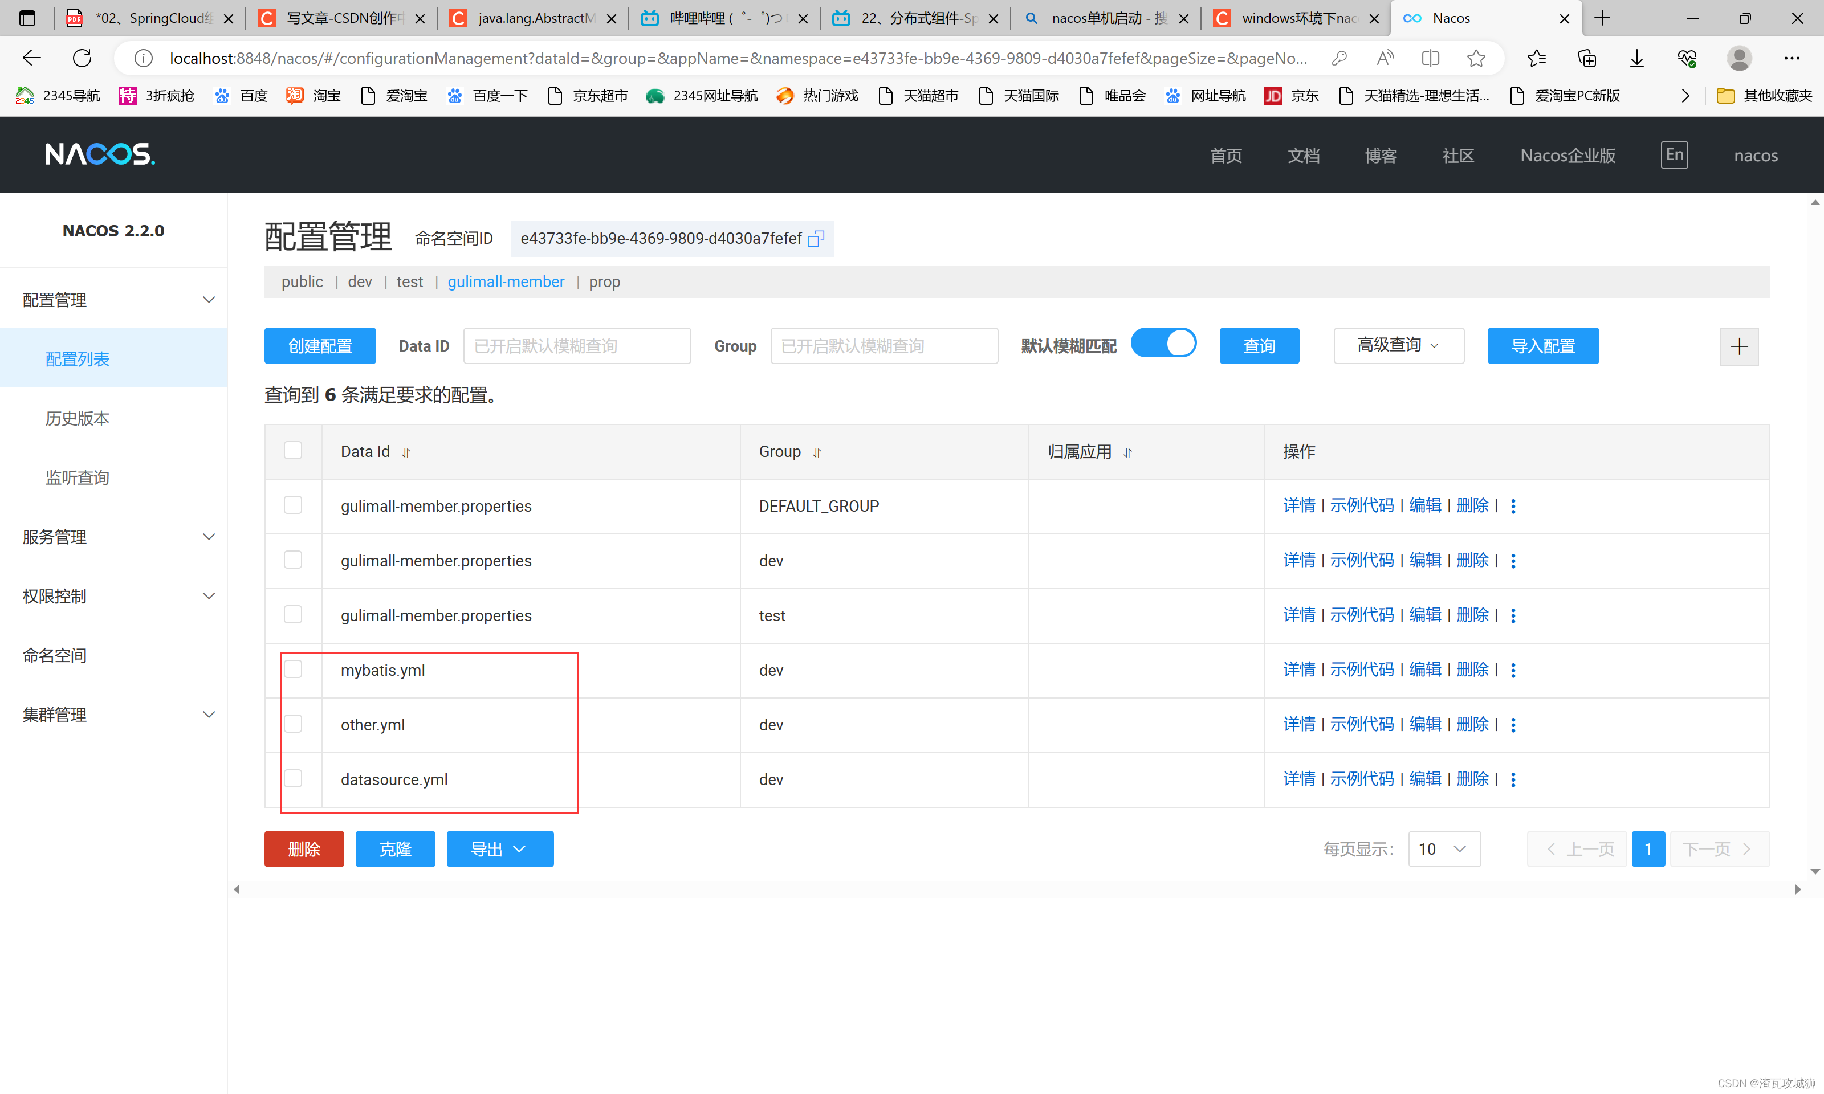Focus the Group search field
Image resolution: width=1824 pixels, height=1094 pixels.
pos(884,346)
